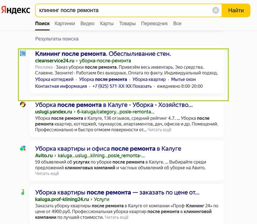Open the Все services tab
This screenshot has height=224, width=257.
[177, 23]
